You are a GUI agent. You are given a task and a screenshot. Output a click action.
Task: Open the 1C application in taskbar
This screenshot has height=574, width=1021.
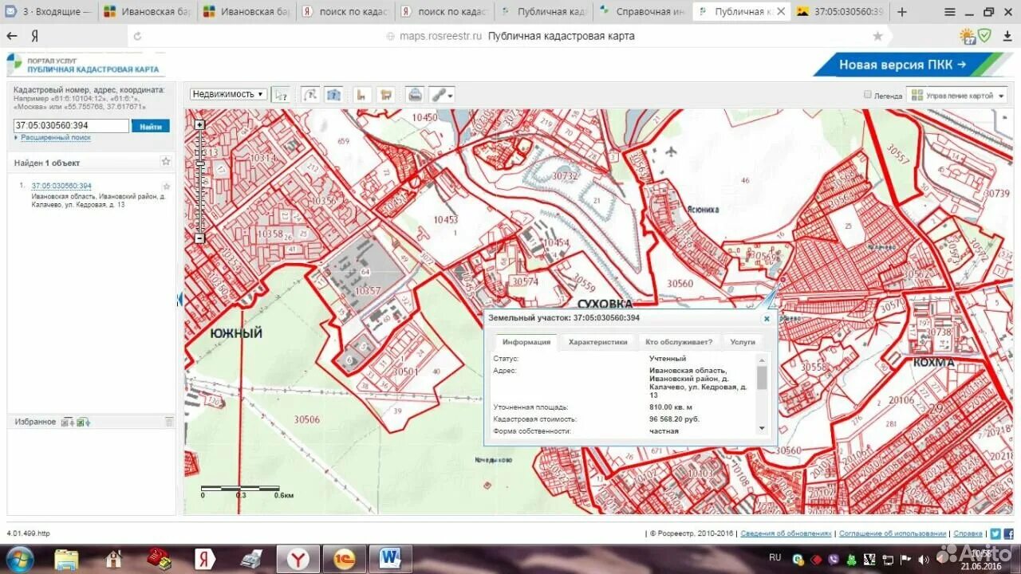345,559
